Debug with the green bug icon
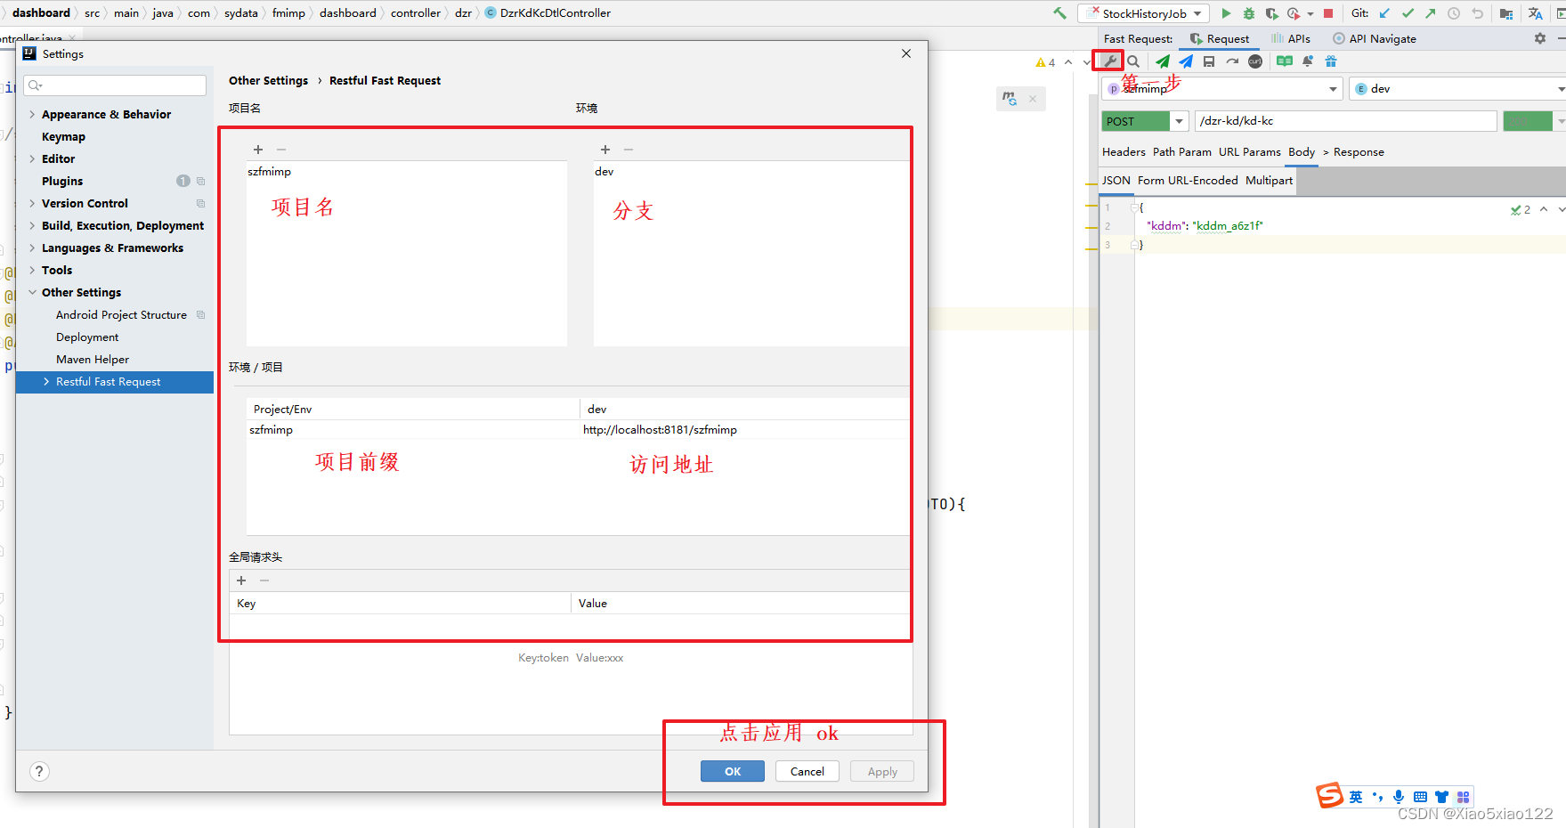 (1249, 13)
